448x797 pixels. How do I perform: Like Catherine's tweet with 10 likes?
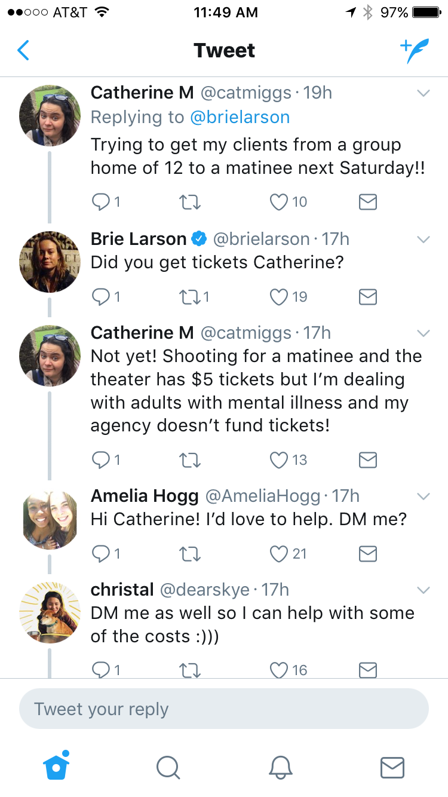(x=279, y=203)
